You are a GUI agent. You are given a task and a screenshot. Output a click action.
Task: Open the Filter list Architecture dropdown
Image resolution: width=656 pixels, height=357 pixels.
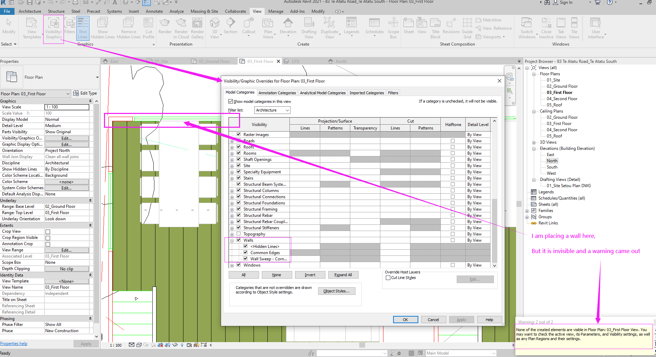click(272, 110)
